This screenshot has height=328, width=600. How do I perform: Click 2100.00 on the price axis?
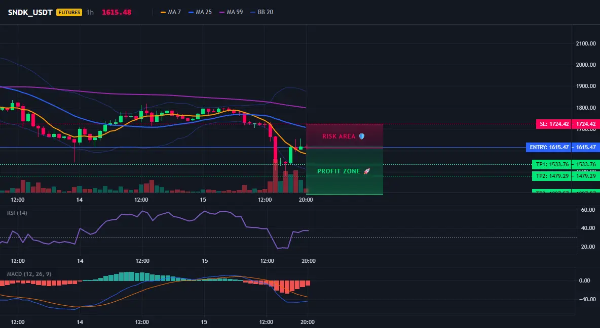[586, 43]
